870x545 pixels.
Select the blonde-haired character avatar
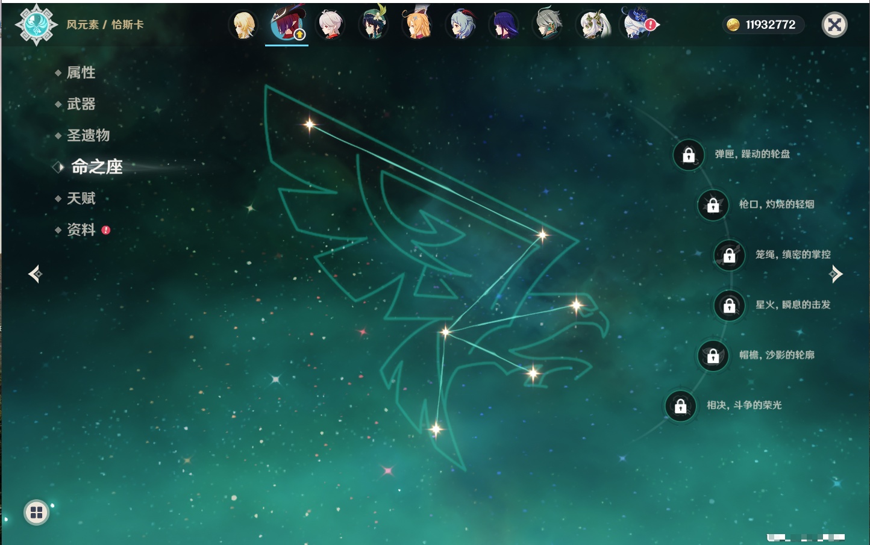coord(244,25)
